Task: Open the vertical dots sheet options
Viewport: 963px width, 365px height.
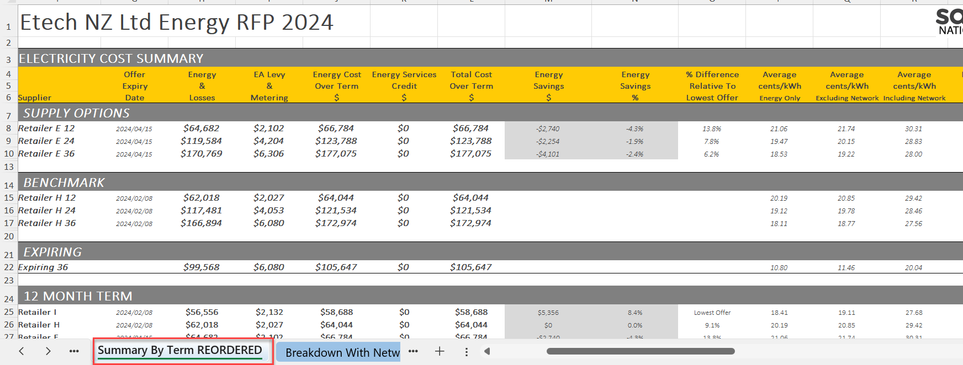Action: coord(467,352)
